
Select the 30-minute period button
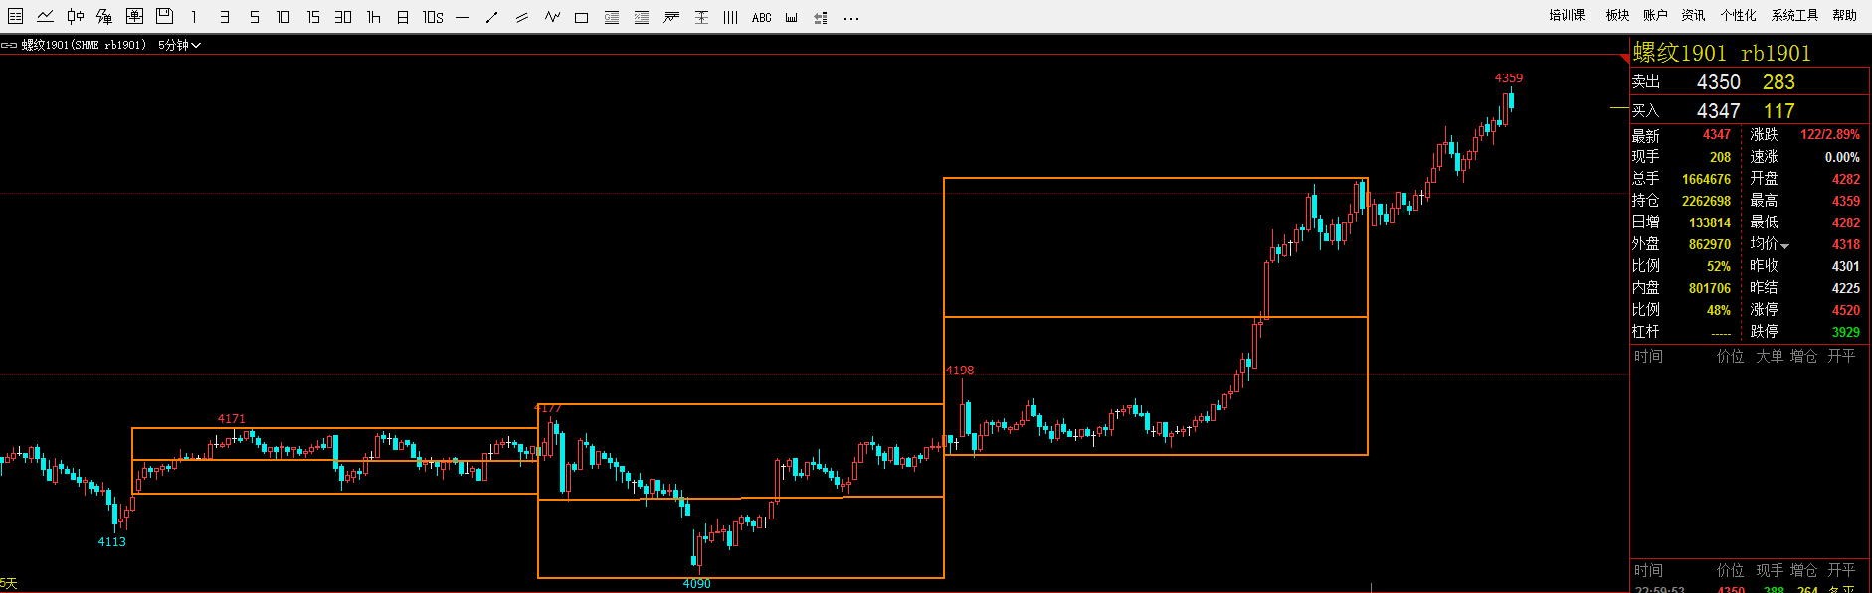(x=343, y=17)
